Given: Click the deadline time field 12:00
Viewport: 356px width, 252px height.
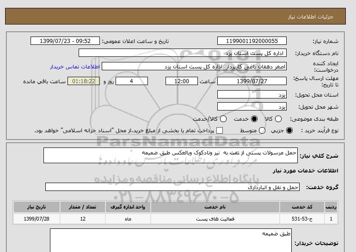Looking at the screenshot, I should click(182, 81).
